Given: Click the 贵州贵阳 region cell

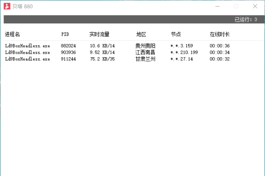Looking at the screenshot, I should click(145, 46).
